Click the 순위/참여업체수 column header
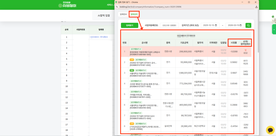Viewport: 276px width, 136px height. click(245, 42)
